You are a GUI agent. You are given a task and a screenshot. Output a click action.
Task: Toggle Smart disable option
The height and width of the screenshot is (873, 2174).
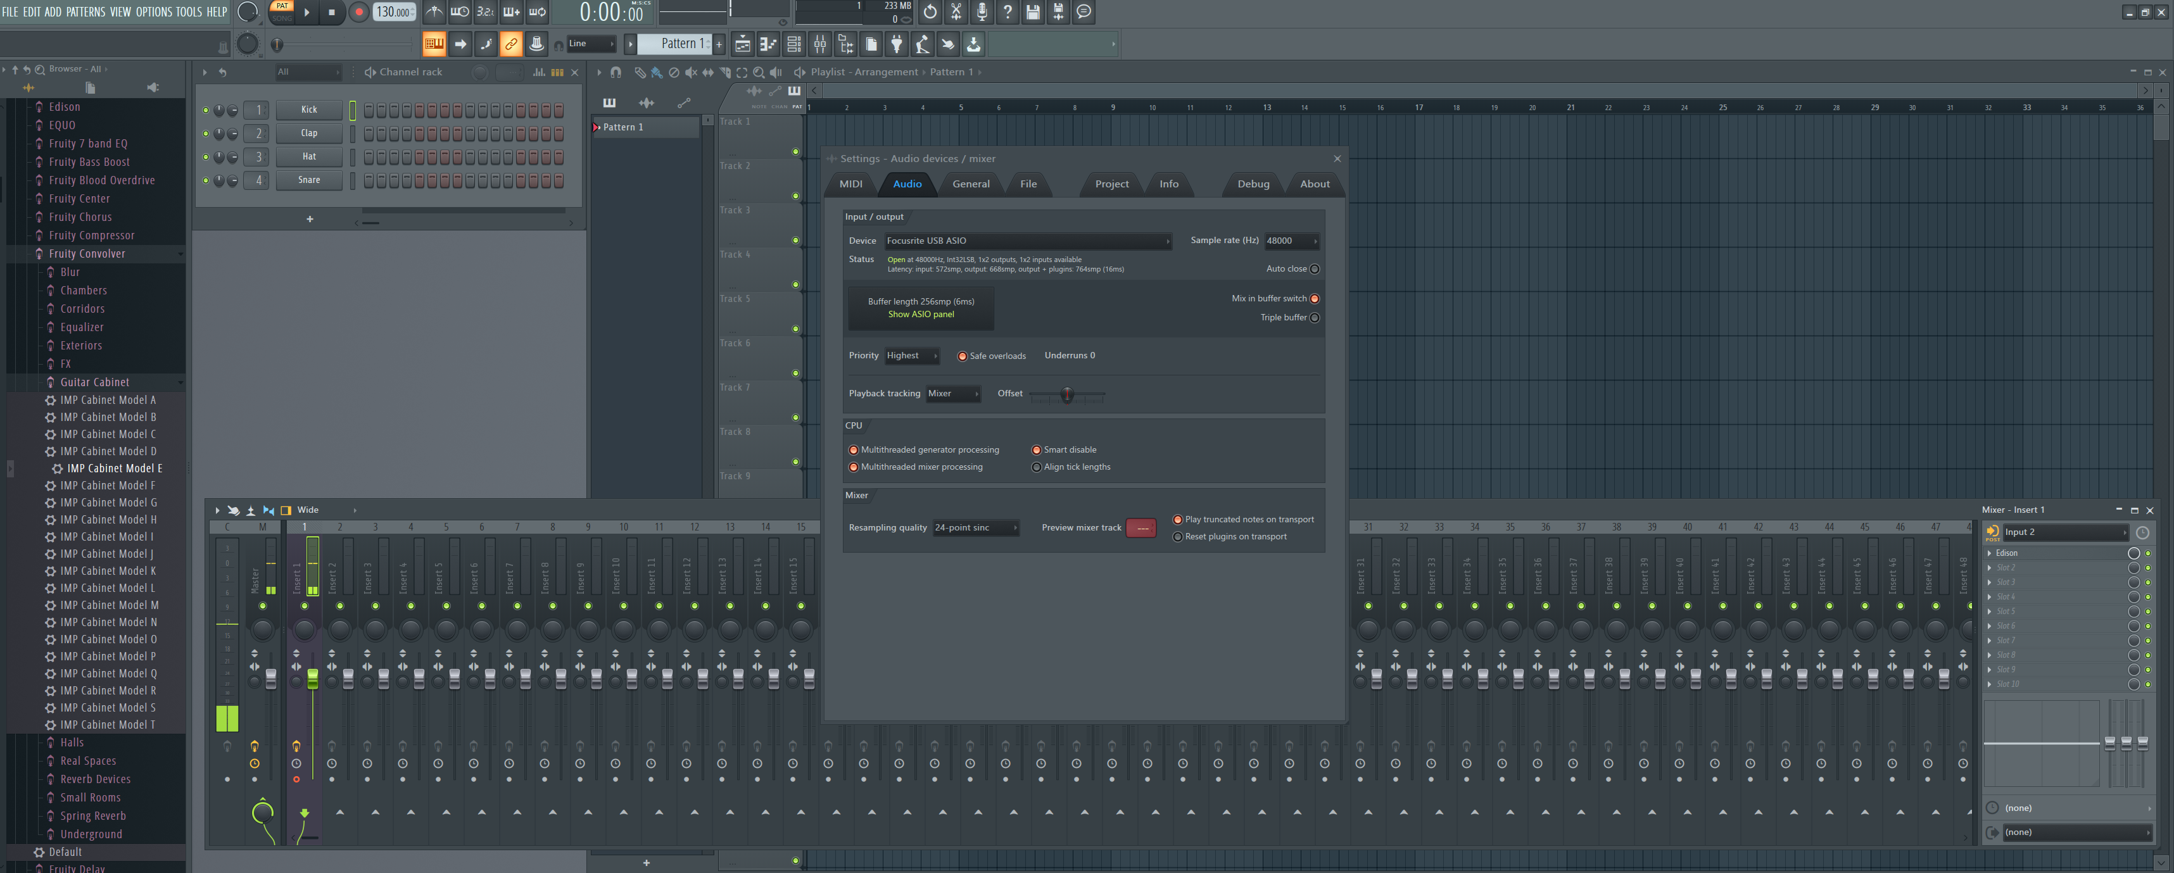(1037, 450)
